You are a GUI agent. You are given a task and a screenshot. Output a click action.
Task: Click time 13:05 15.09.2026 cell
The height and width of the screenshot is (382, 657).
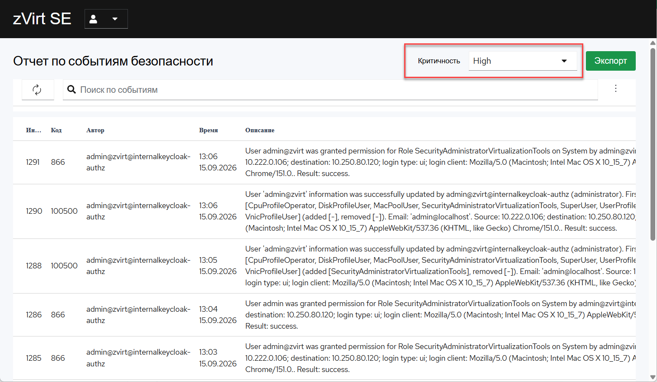click(x=218, y=266)
